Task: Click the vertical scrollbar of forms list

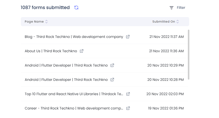Action: pyautogui.click(x=189, y=54)
